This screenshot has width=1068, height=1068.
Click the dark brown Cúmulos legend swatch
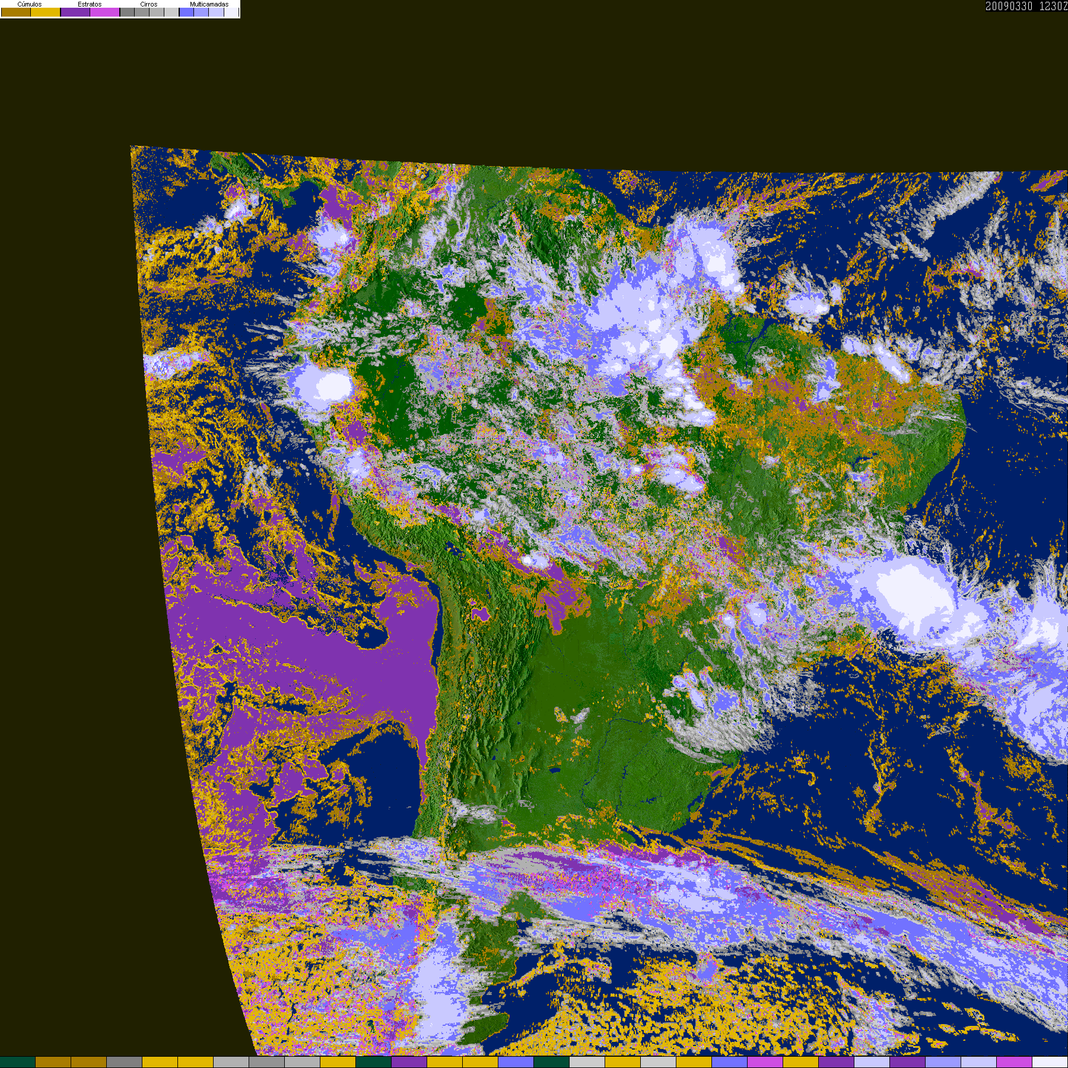tap(16, 12)
